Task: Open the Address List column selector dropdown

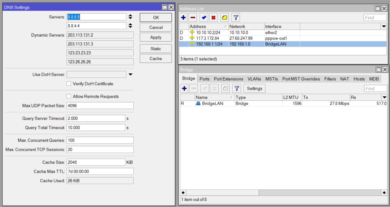Action: (x=384, y=27)
